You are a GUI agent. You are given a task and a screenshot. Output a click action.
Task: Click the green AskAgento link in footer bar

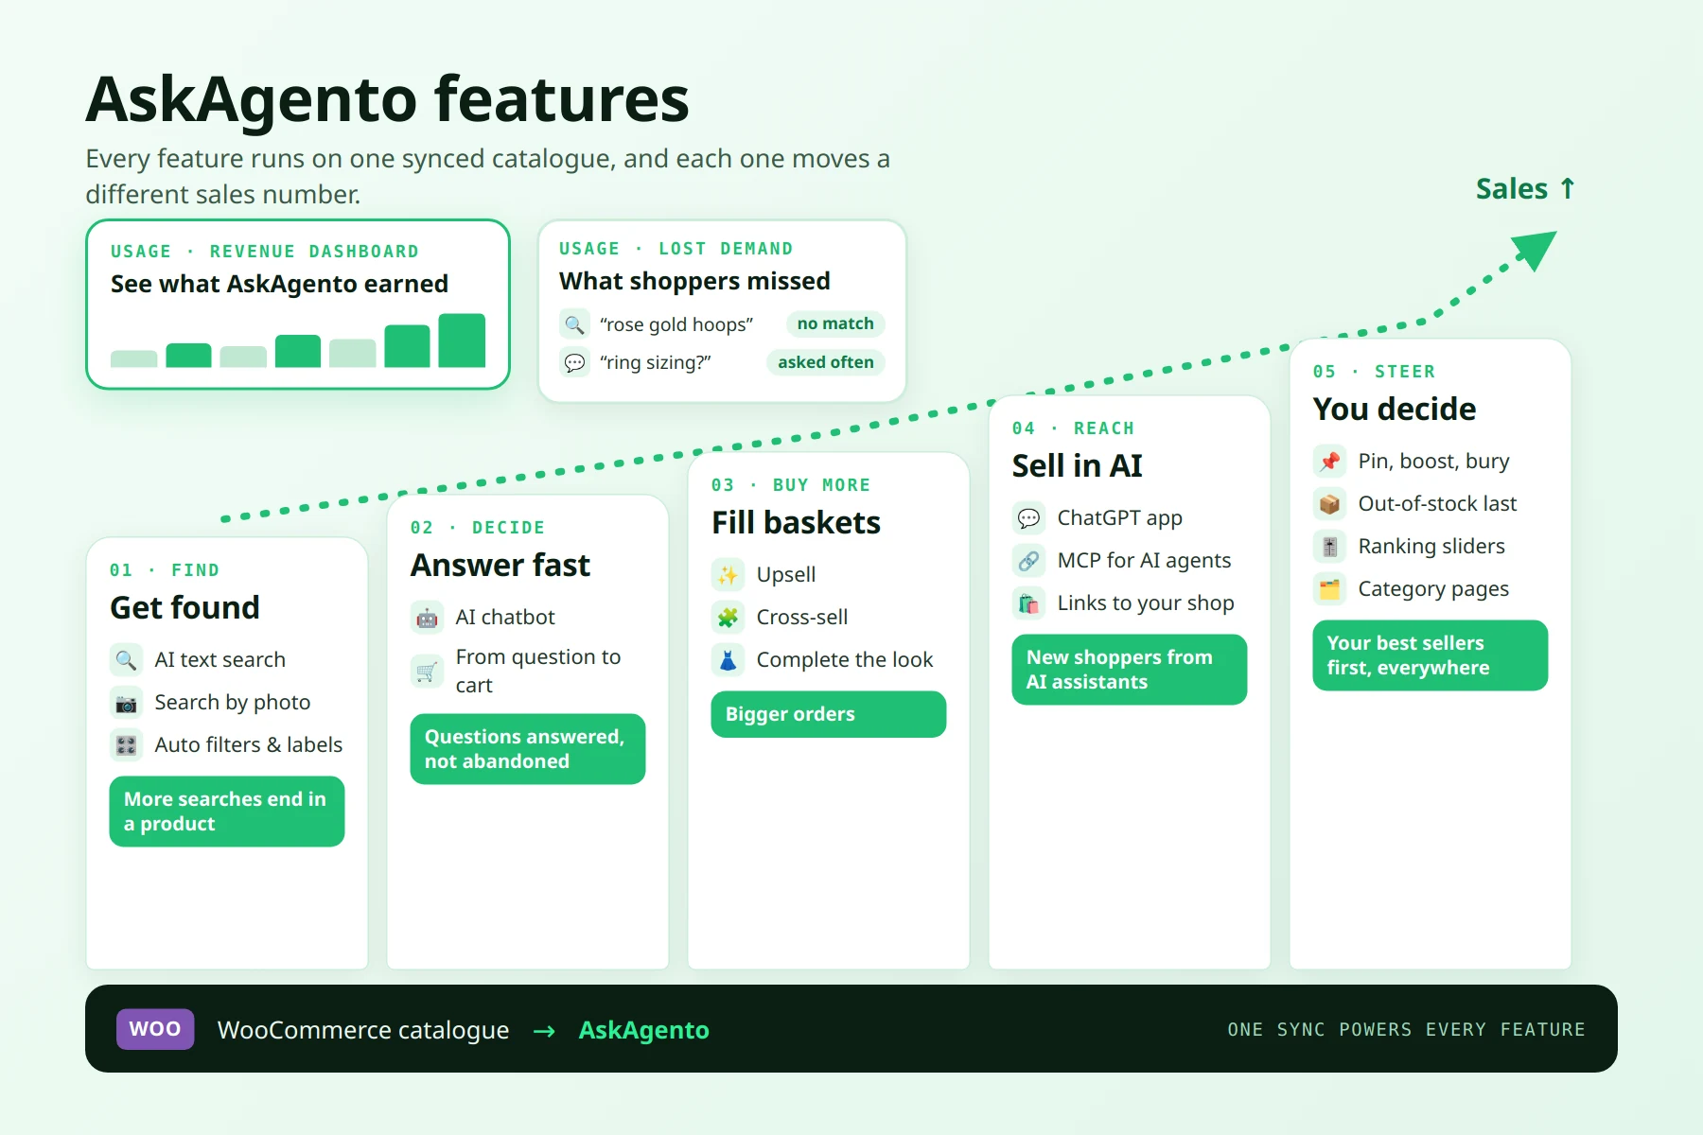(x=644, y=1030)
